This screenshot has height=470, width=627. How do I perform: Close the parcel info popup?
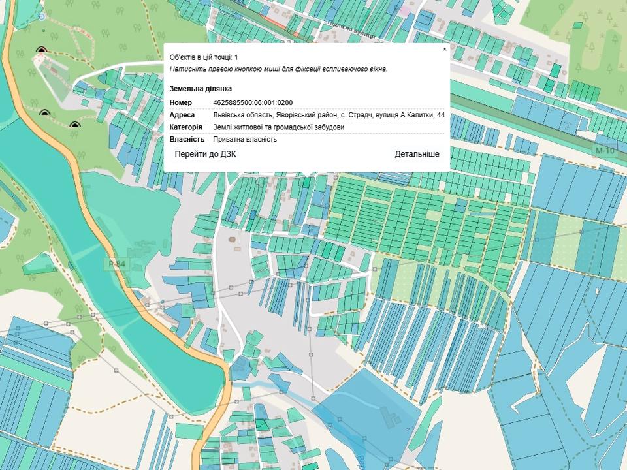445,49
